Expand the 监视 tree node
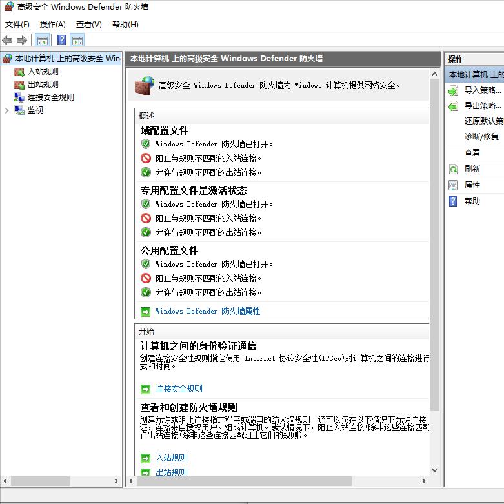This screenshot has height=504, width=504. tap(6, 110)
